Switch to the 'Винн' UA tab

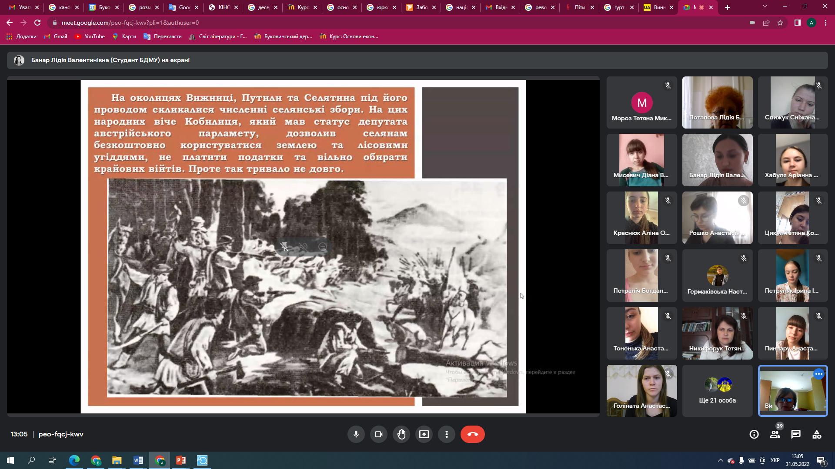pos(658,7)
